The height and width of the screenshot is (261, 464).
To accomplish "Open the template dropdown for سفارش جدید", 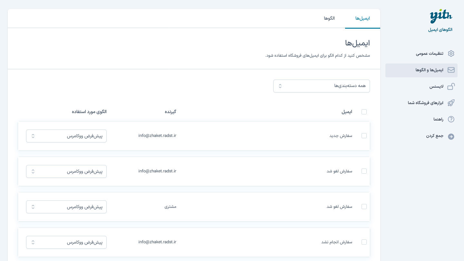I will 66,136.
